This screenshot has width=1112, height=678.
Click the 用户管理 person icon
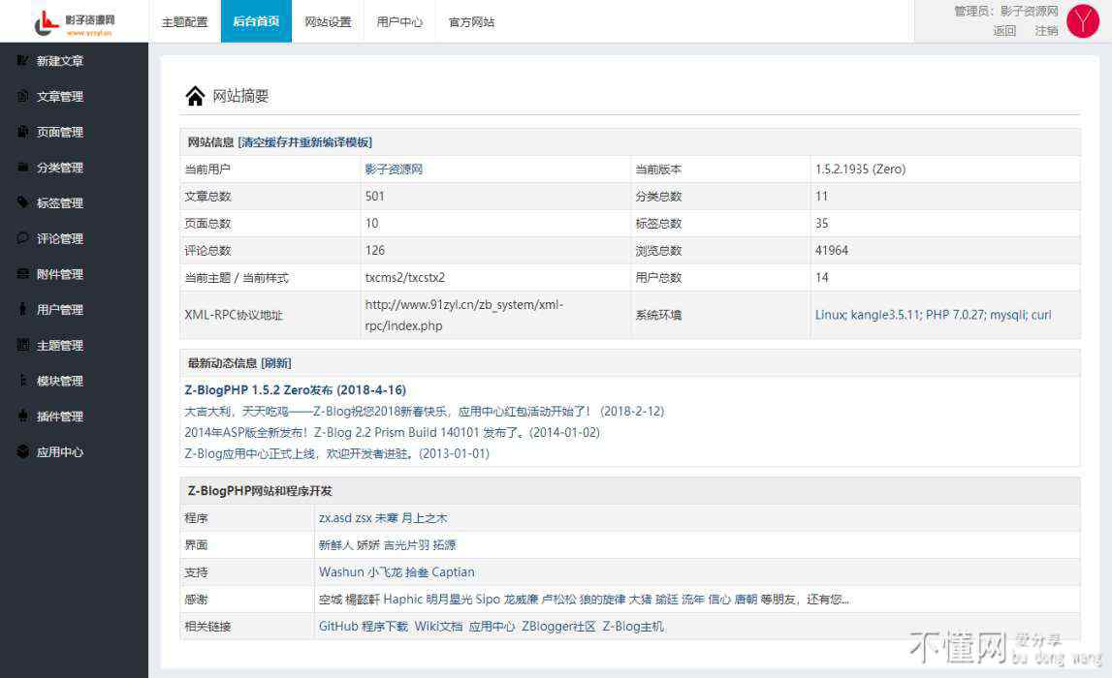pos(22,309)
